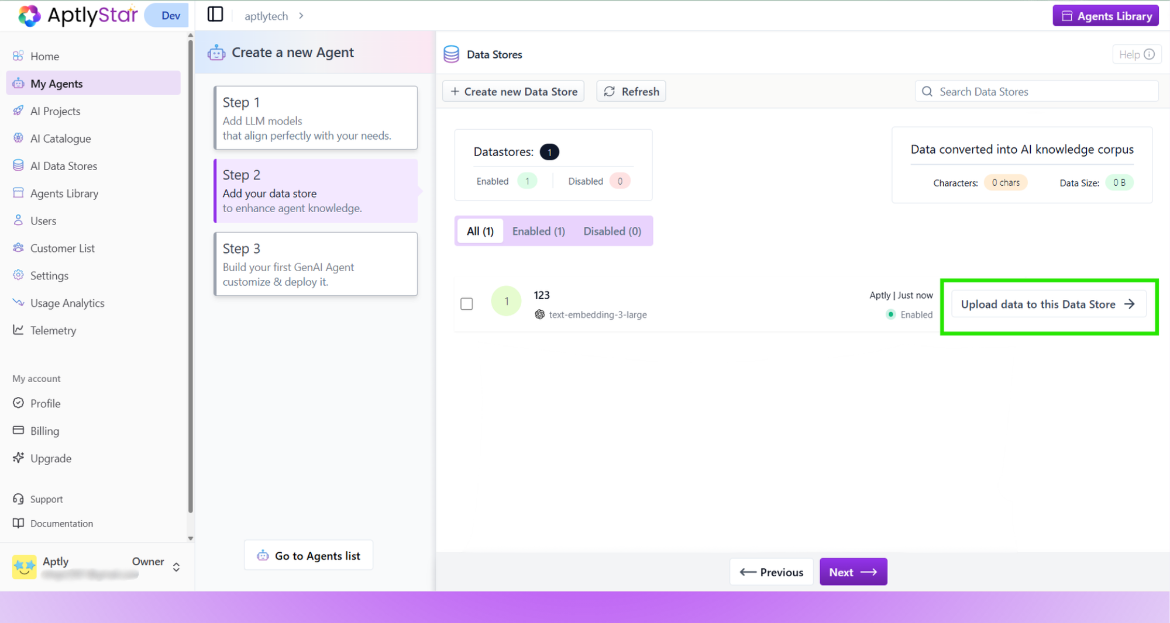This screenshot has height=623, width=1170.
Task: Click the text-embedding-3-large model label
Action: [x=598, y=314]
